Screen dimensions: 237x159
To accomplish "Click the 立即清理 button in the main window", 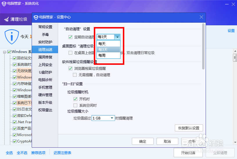I will 220,153.
